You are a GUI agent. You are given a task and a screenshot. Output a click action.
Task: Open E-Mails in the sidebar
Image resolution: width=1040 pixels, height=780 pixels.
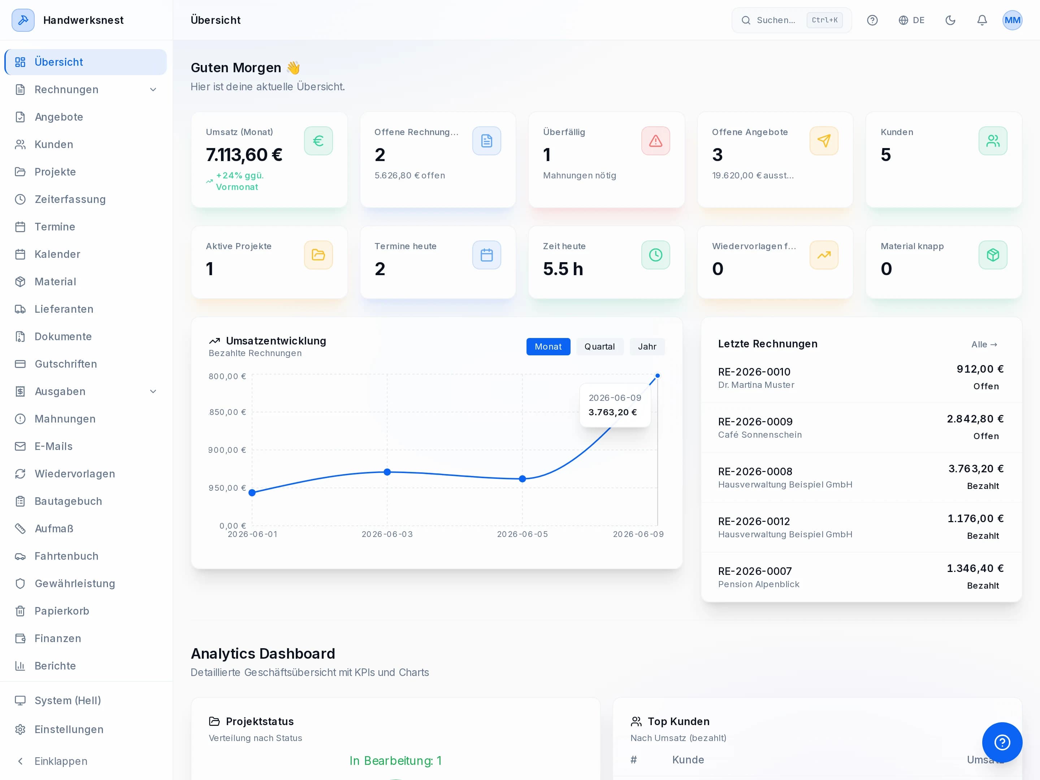(x=86, y=446)
